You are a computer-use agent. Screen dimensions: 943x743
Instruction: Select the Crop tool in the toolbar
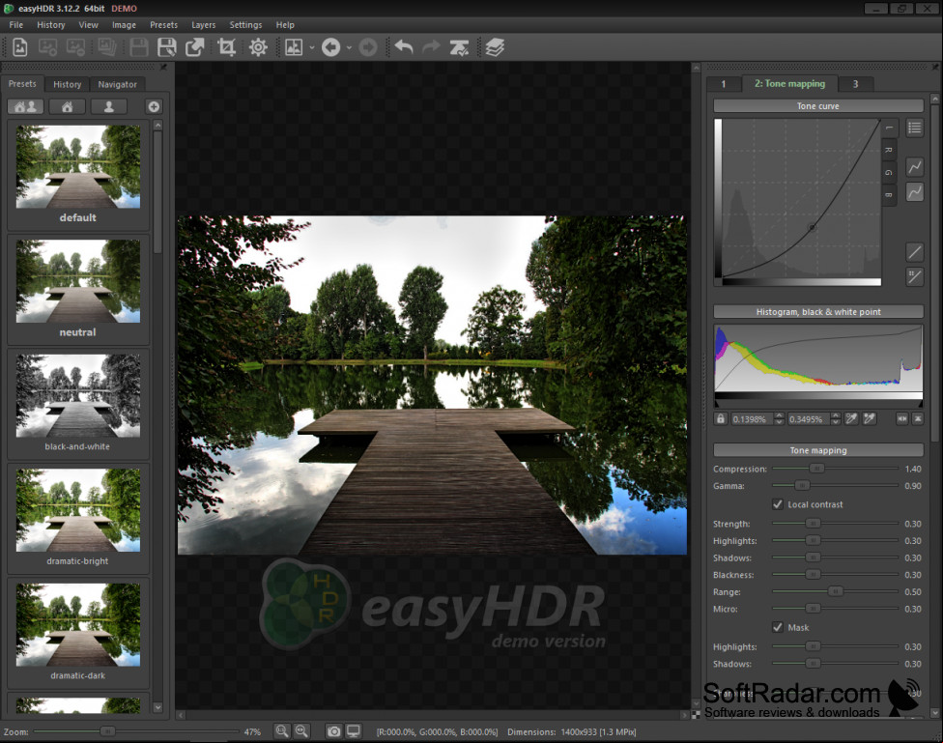(227, 47)
